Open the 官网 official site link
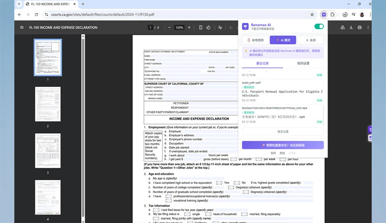 [x=273, y=153]
